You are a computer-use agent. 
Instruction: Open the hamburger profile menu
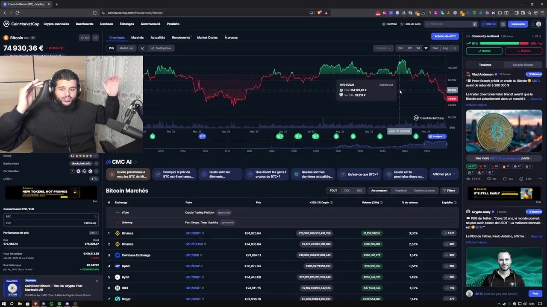(536, 24)
